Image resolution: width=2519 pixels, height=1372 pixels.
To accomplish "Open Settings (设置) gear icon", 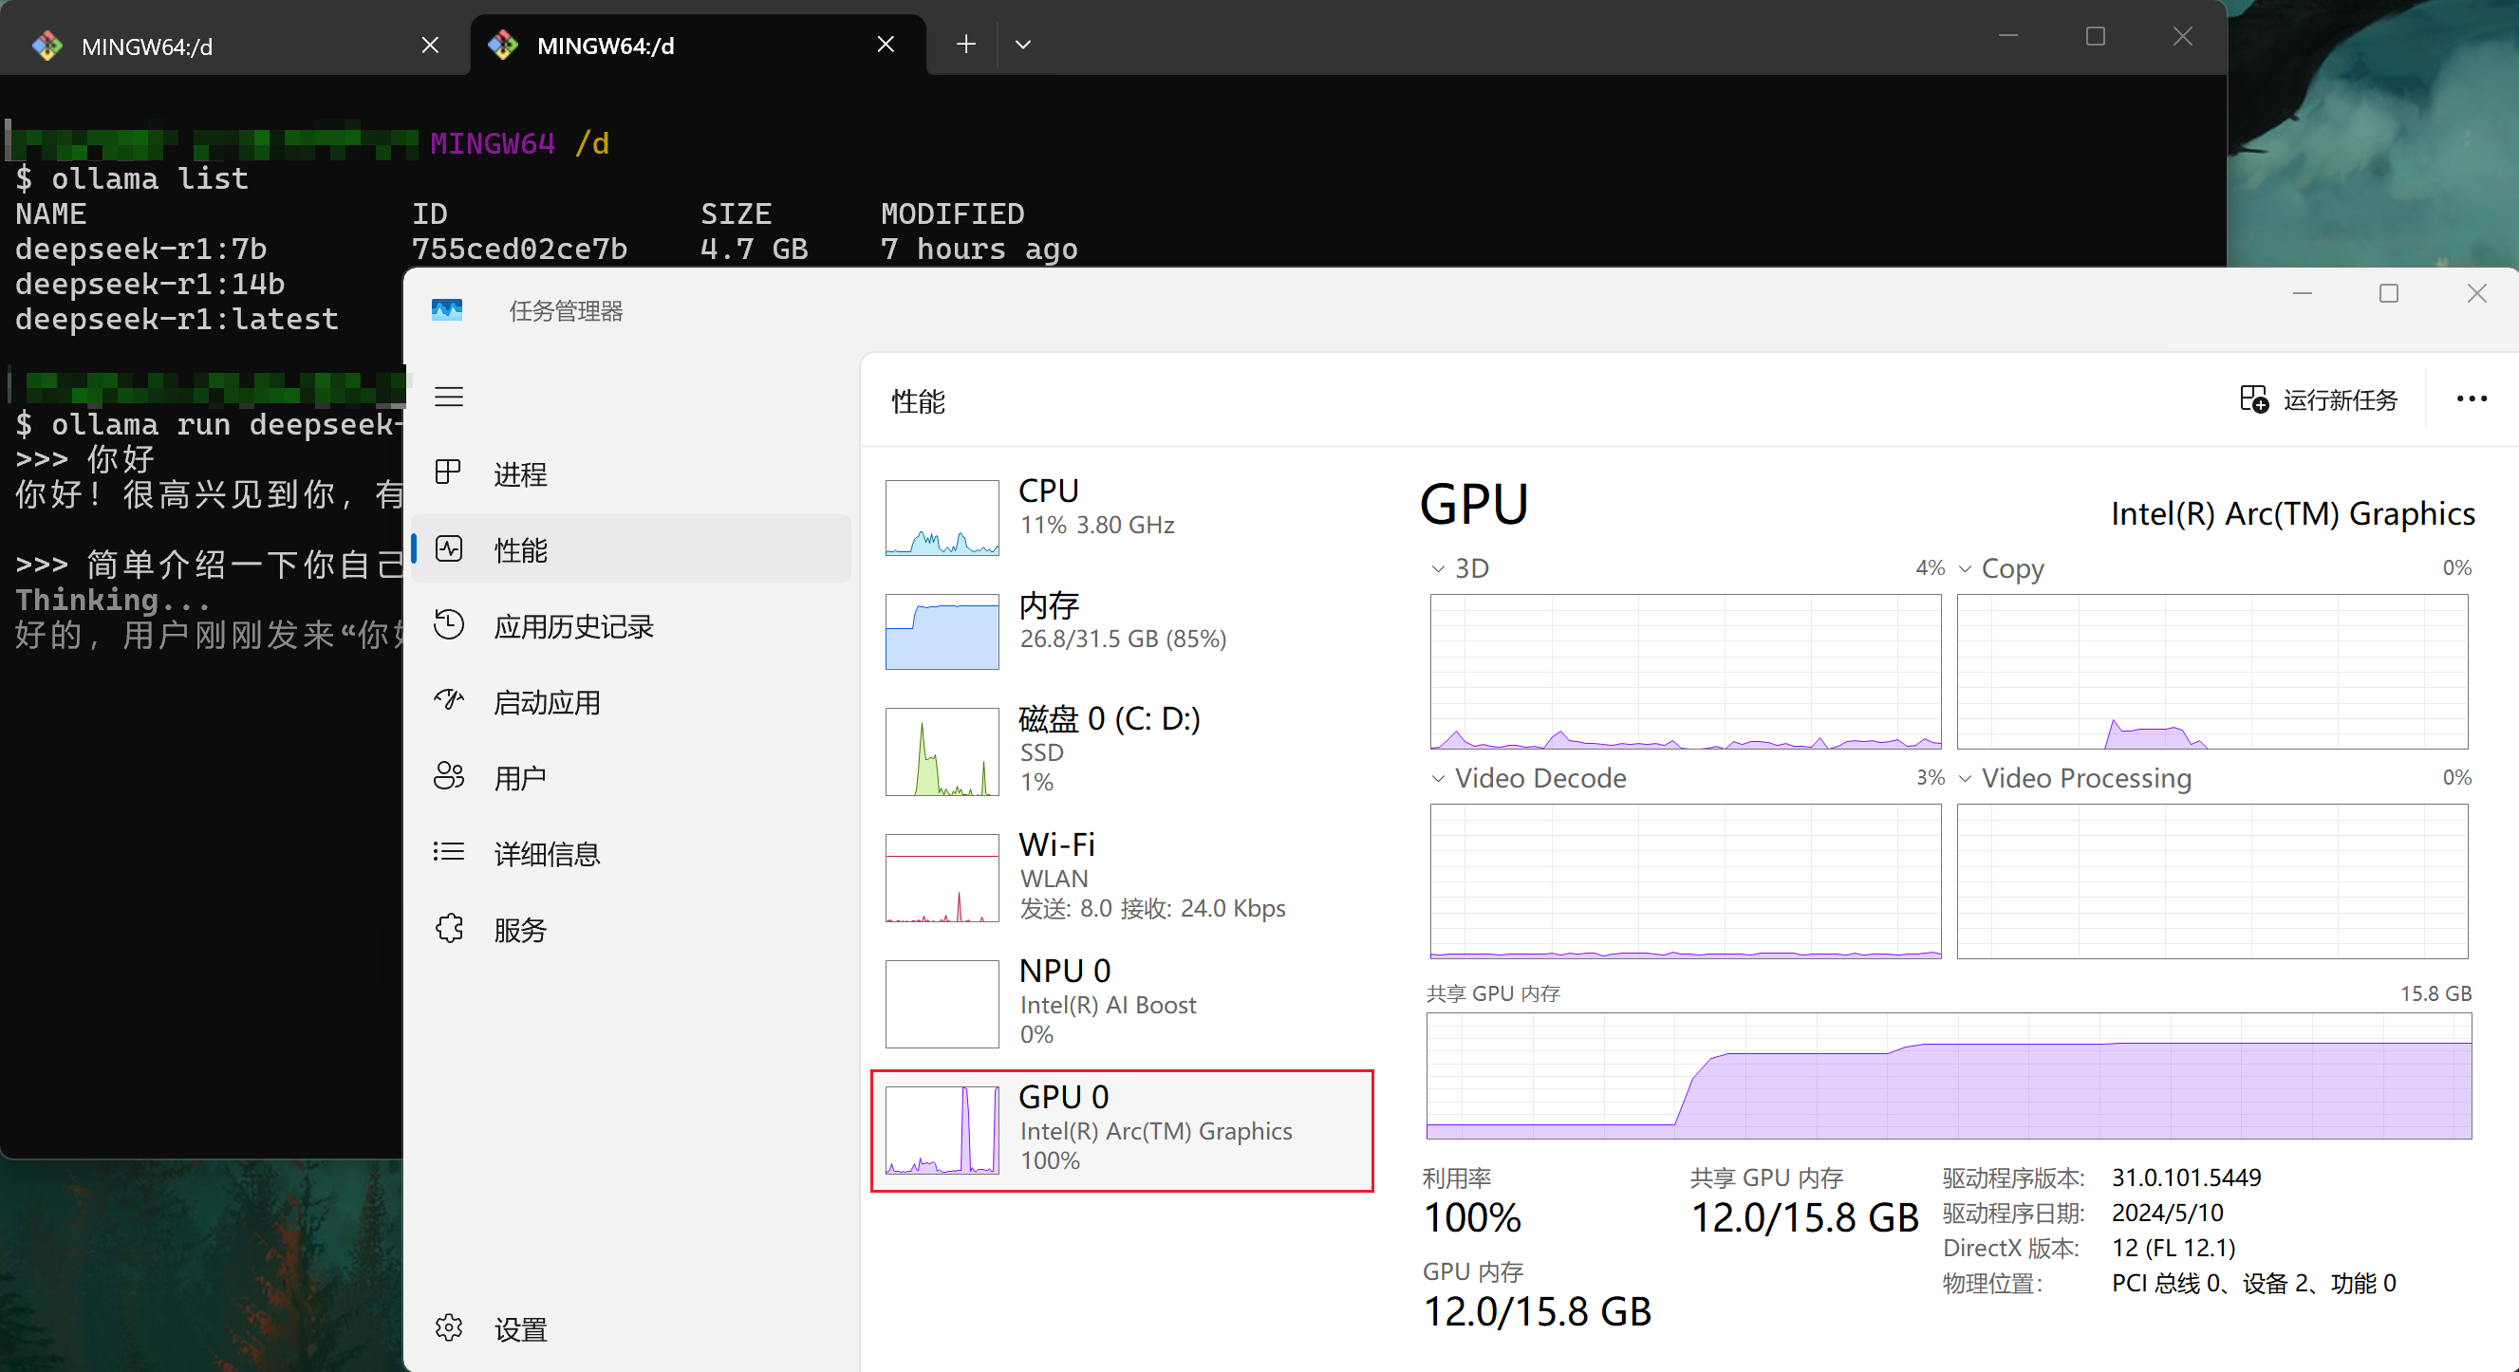I will 449,1328.
